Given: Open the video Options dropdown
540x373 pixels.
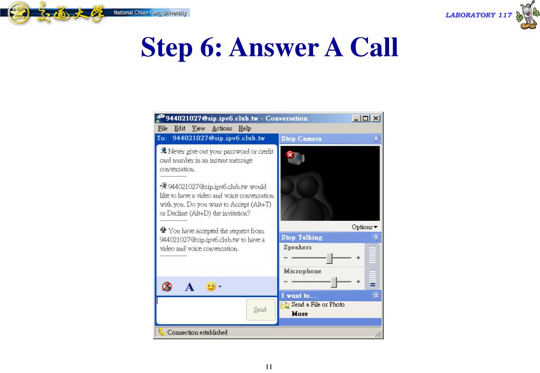Looking at the screenshot, I should click(365, 227).
